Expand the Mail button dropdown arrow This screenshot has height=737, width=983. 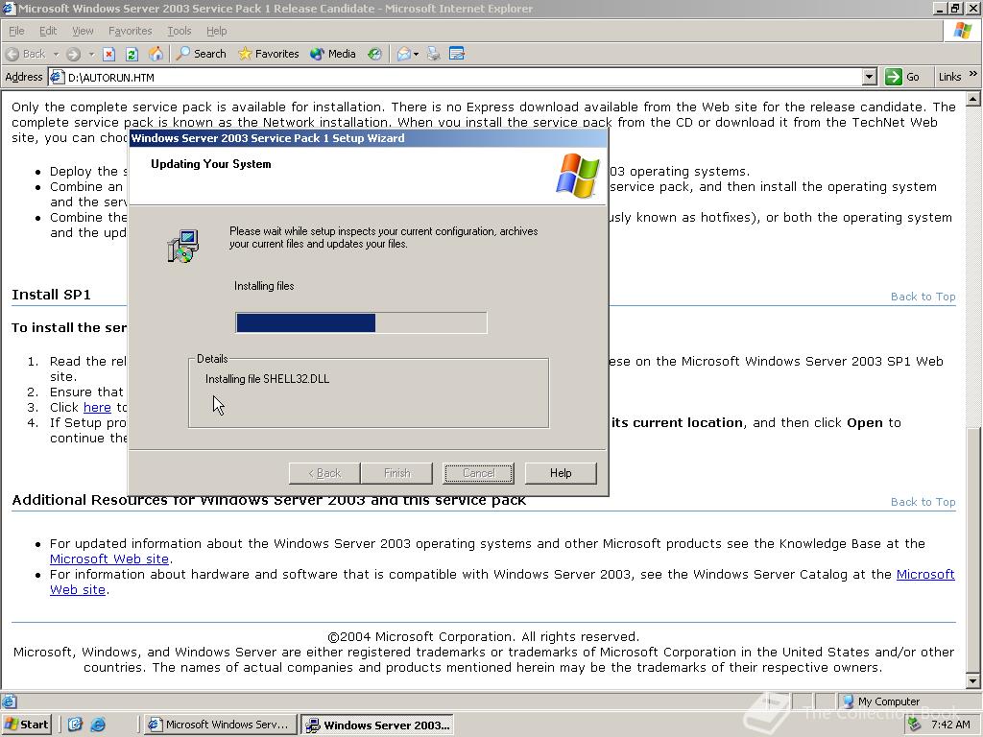416,54
